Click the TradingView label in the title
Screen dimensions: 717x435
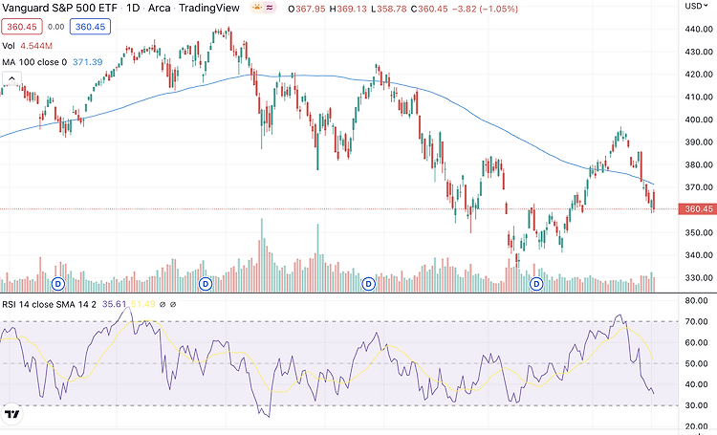point(209,8)
